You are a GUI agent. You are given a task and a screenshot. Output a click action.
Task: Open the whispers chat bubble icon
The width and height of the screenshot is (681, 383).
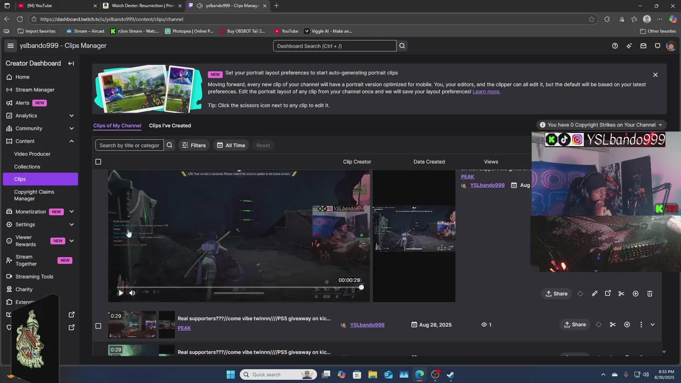[x=658, y=46]
